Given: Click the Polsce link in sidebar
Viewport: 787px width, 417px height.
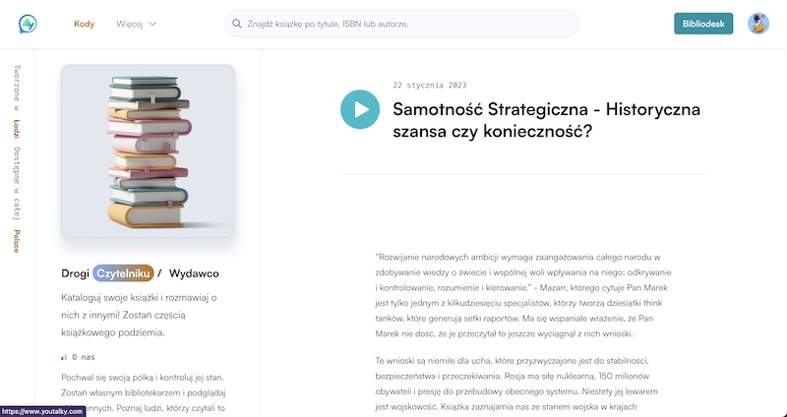Looking at the screenshot, I should (17, 241).
